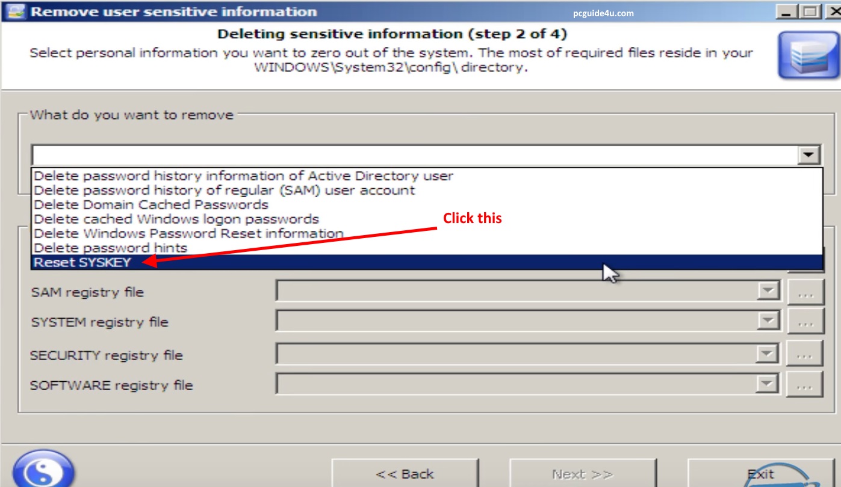Select Reset SYSKEY from the dropdown list
The width and height of the screenshot is (841, 487).
point(82,262)
